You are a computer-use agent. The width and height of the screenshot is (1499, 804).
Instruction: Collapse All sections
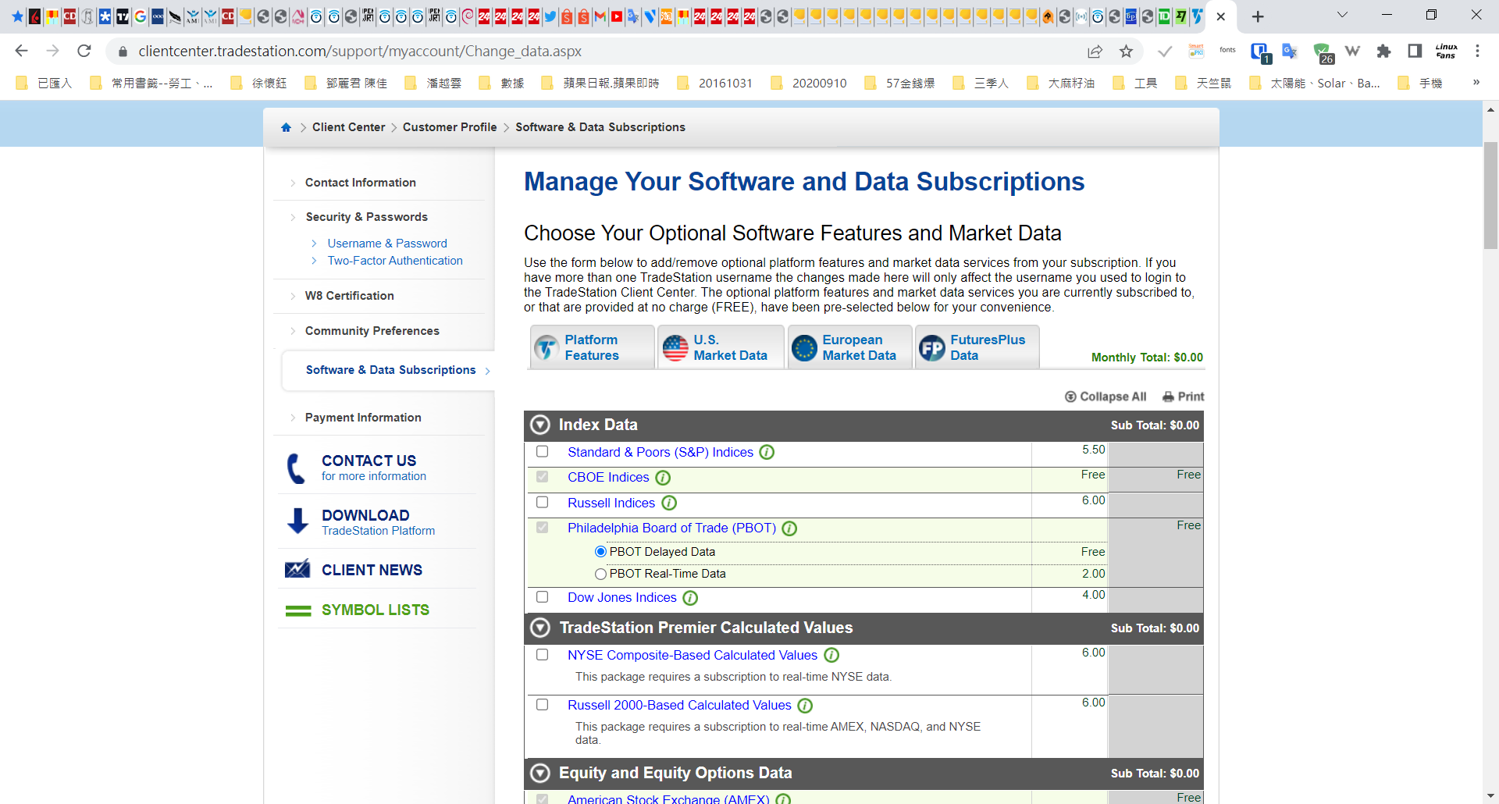point(1106,397)
